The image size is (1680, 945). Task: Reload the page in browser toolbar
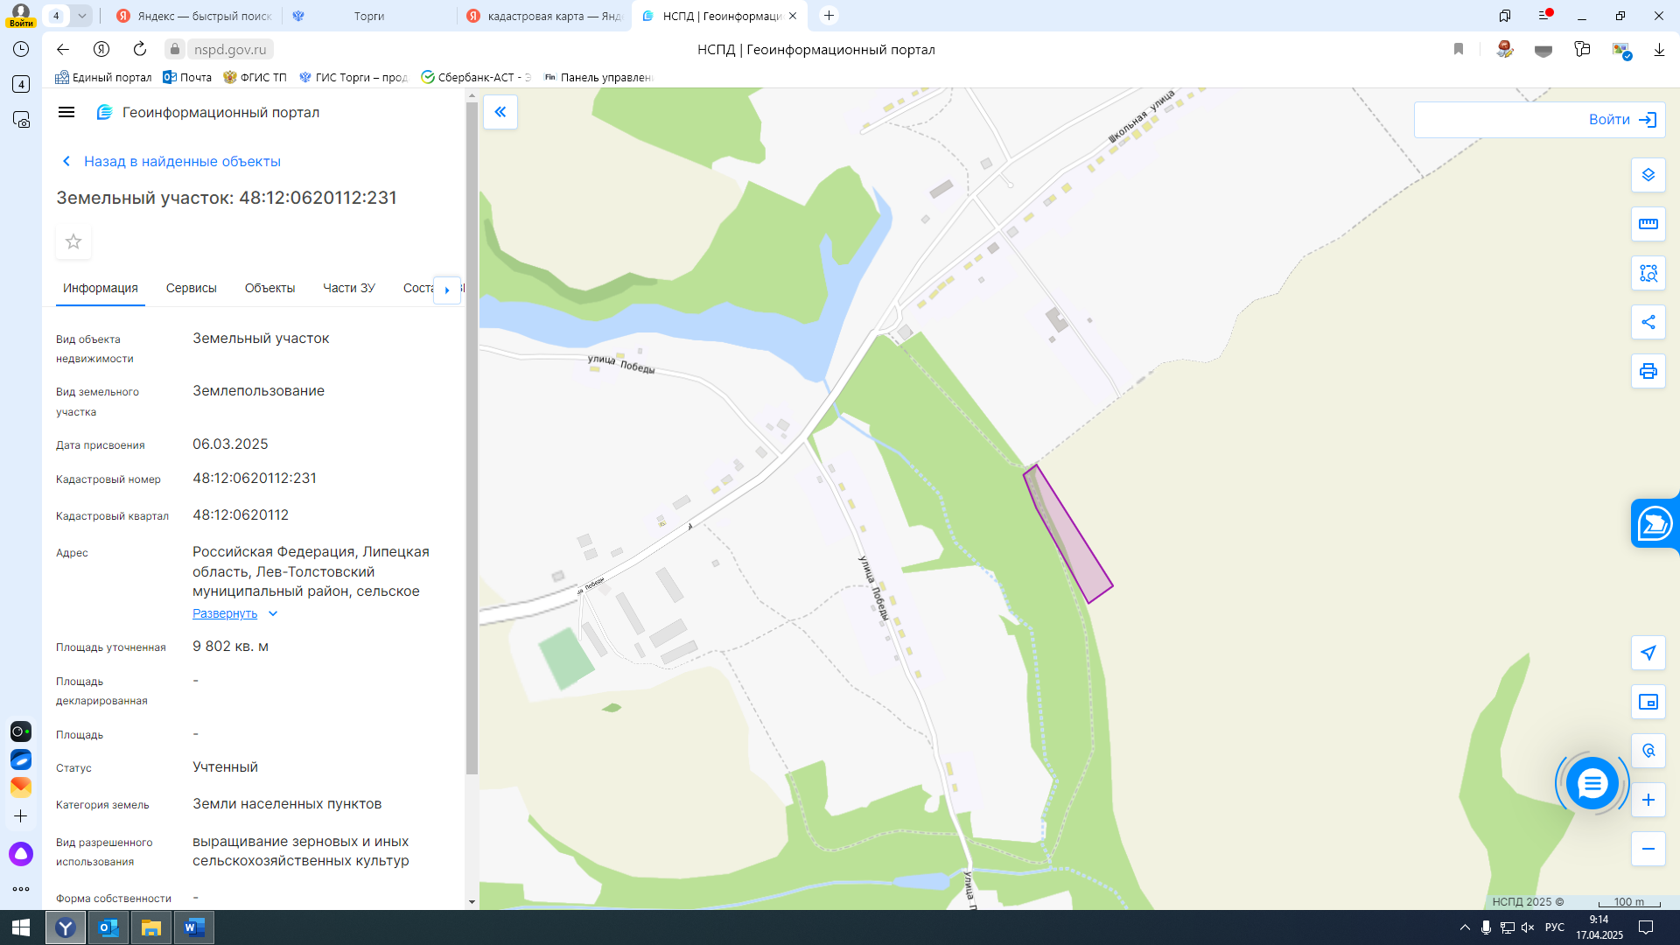click(x=140, y=49)
